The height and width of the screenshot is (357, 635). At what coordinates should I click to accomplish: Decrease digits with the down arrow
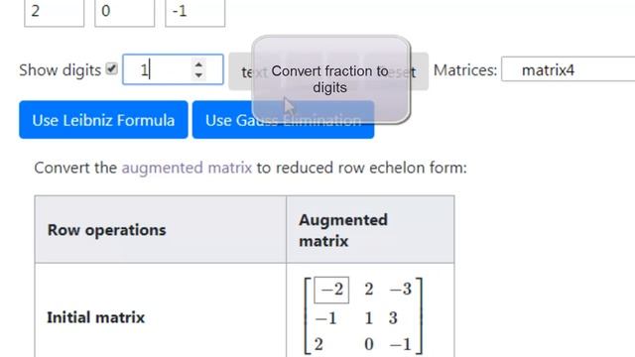[198, 75]
